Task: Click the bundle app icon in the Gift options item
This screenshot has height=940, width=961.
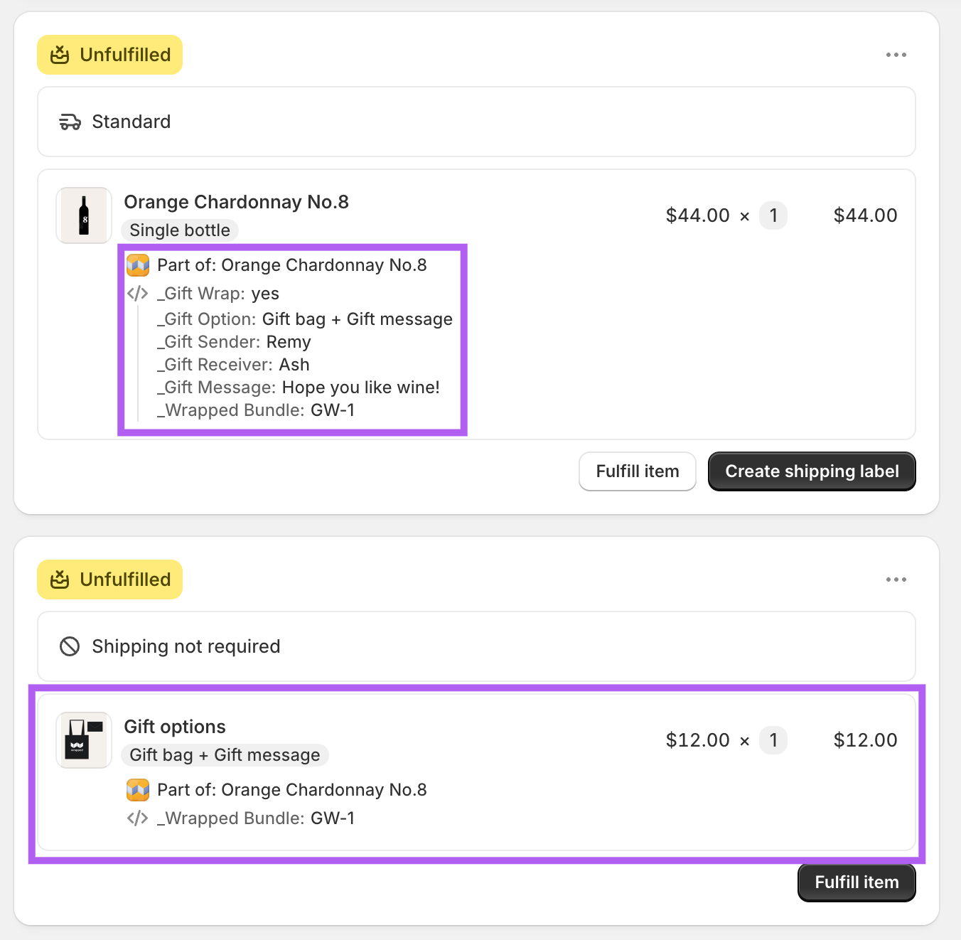Action: pyautogui.click(x=138, y=790)
